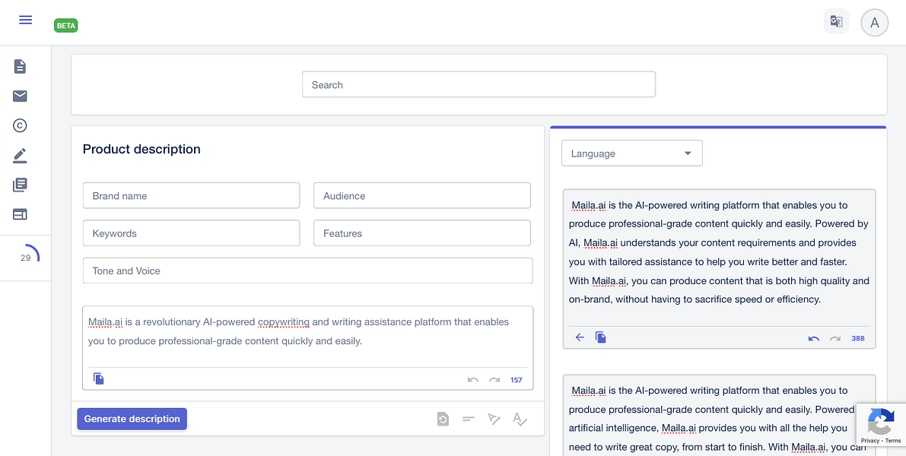
Task: Open the user avatar A menu
Action: (x=874, y=23)
